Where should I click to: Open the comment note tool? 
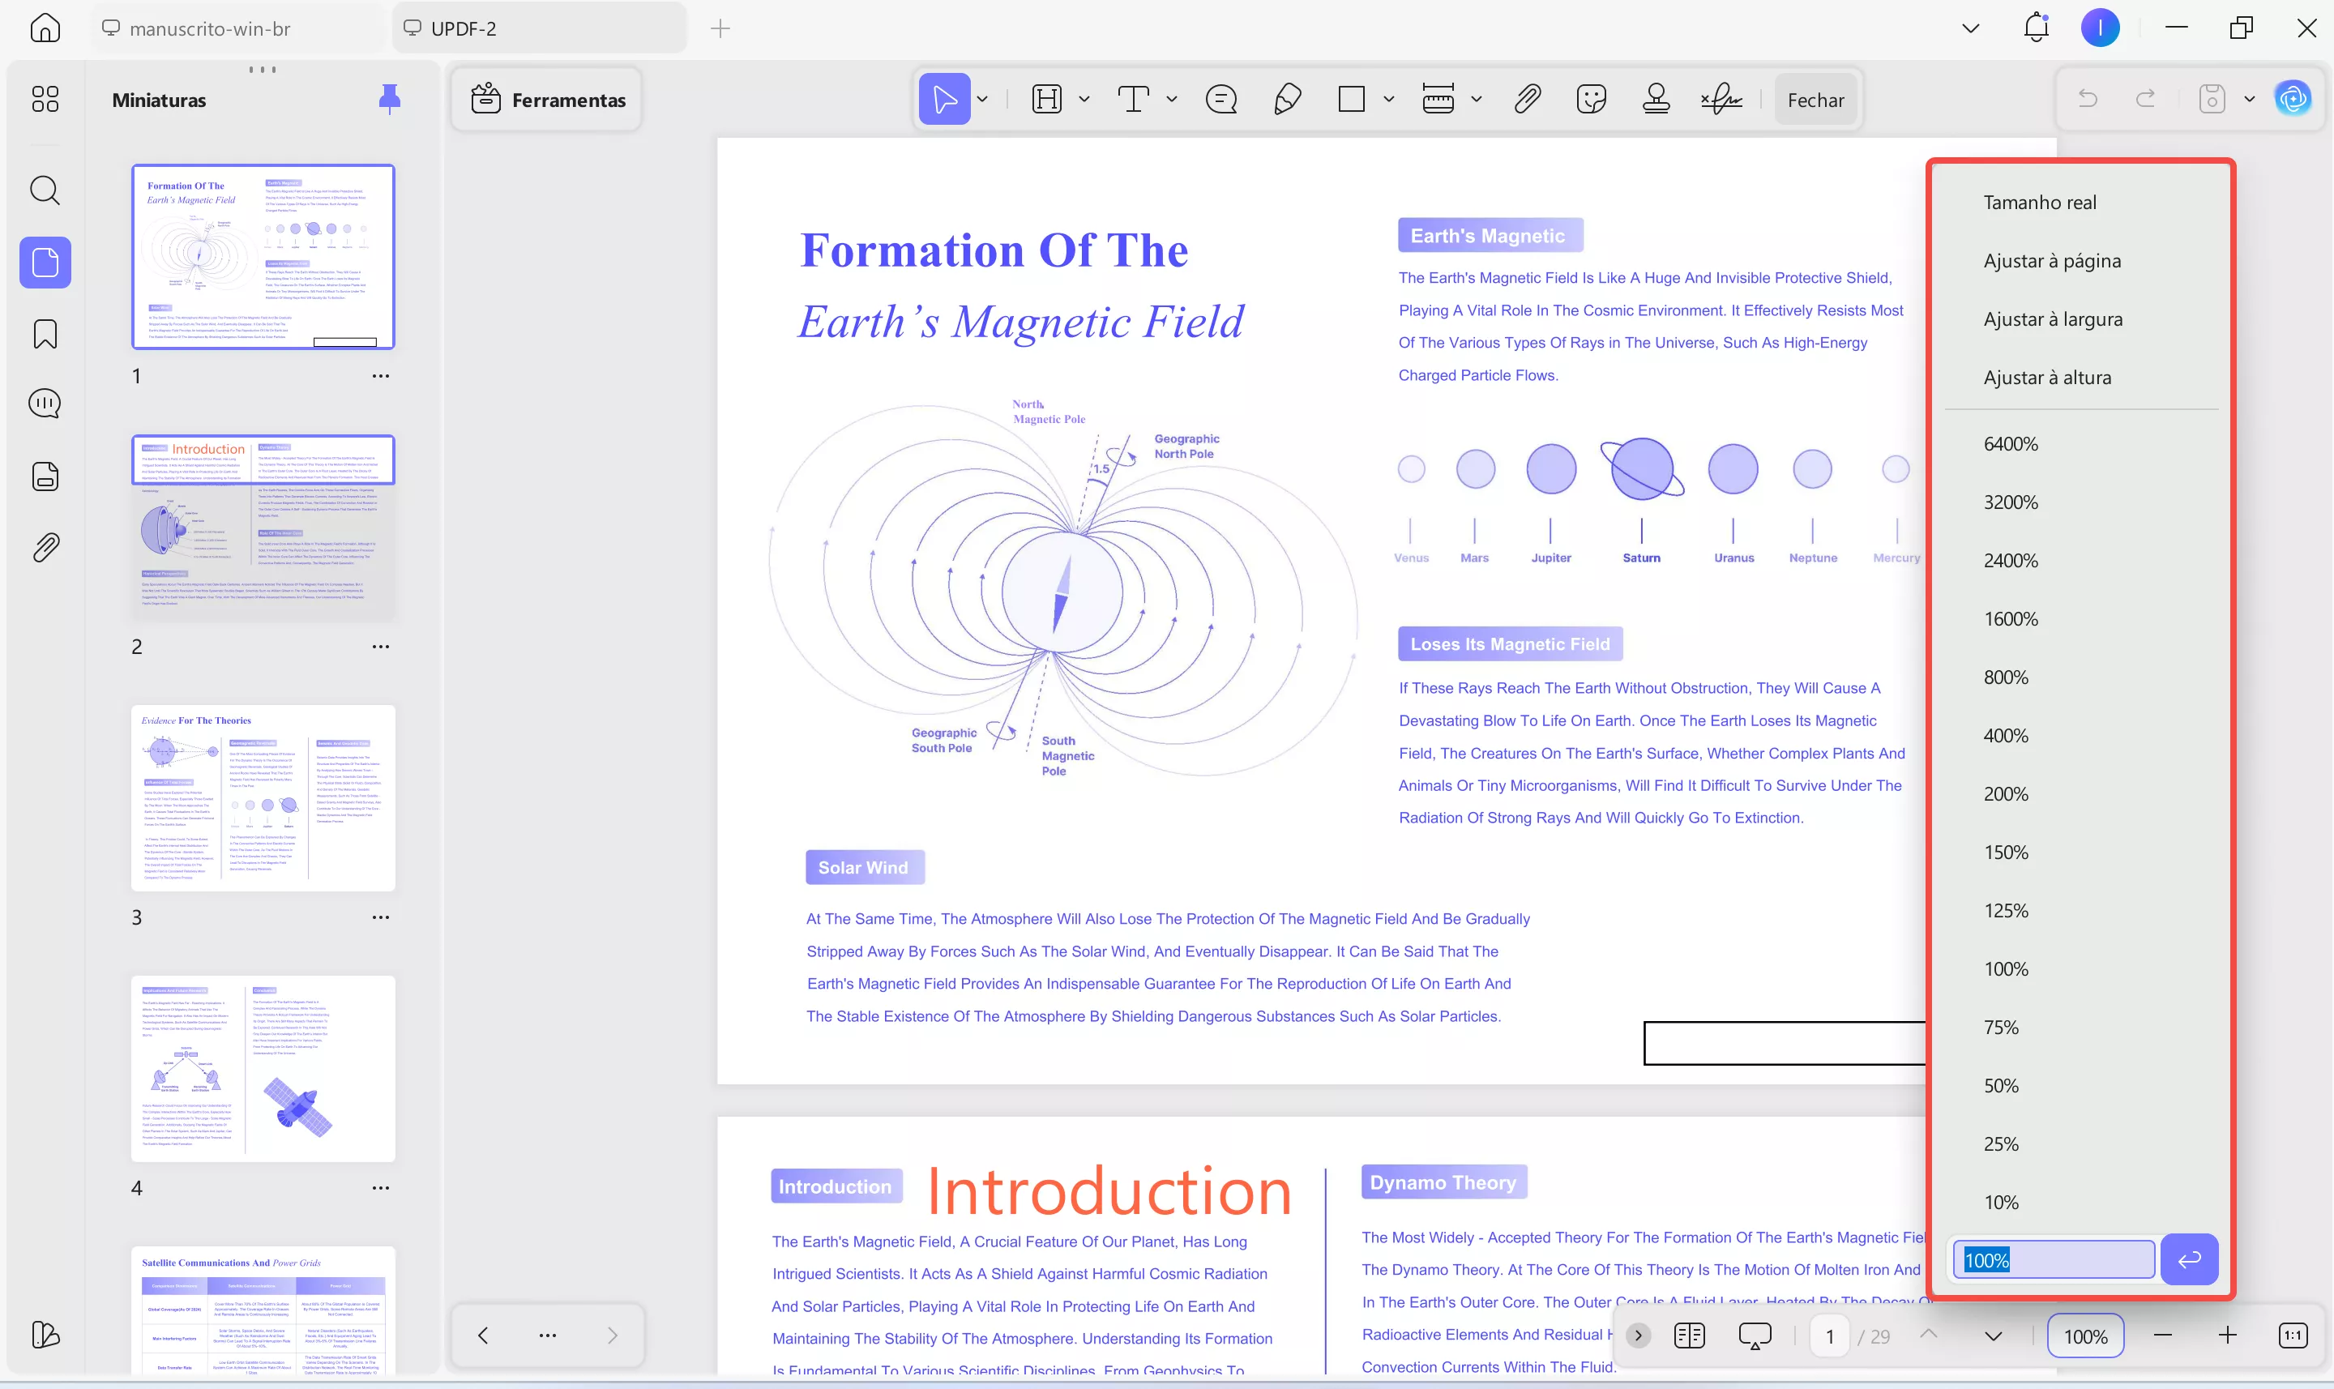click(1221, 99)
